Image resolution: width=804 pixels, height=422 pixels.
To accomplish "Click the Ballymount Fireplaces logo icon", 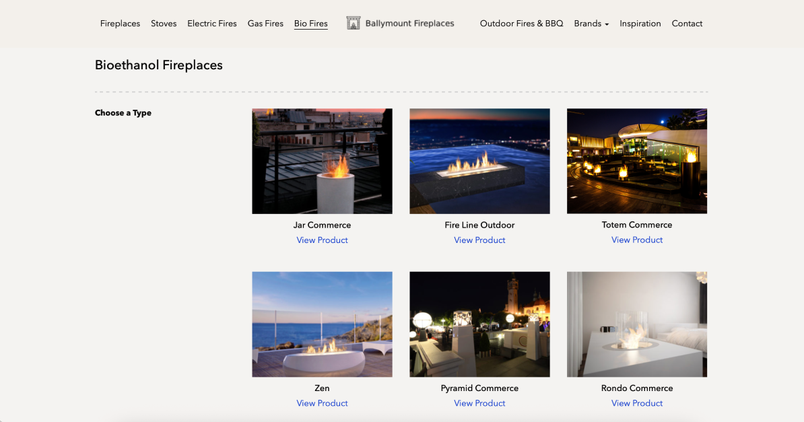I will [354, 24].
